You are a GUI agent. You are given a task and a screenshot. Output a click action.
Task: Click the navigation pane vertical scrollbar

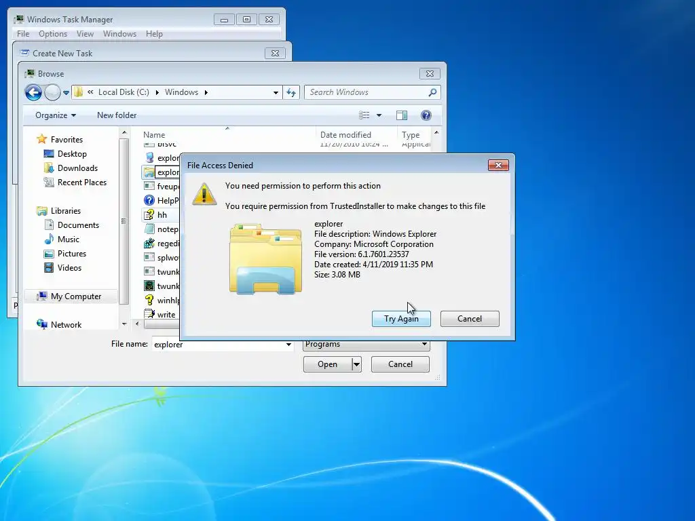coord(124,222)
